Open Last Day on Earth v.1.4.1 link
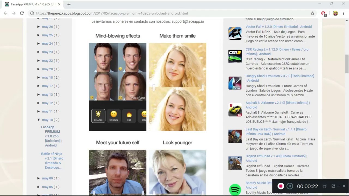 click(x=276, y=131)
